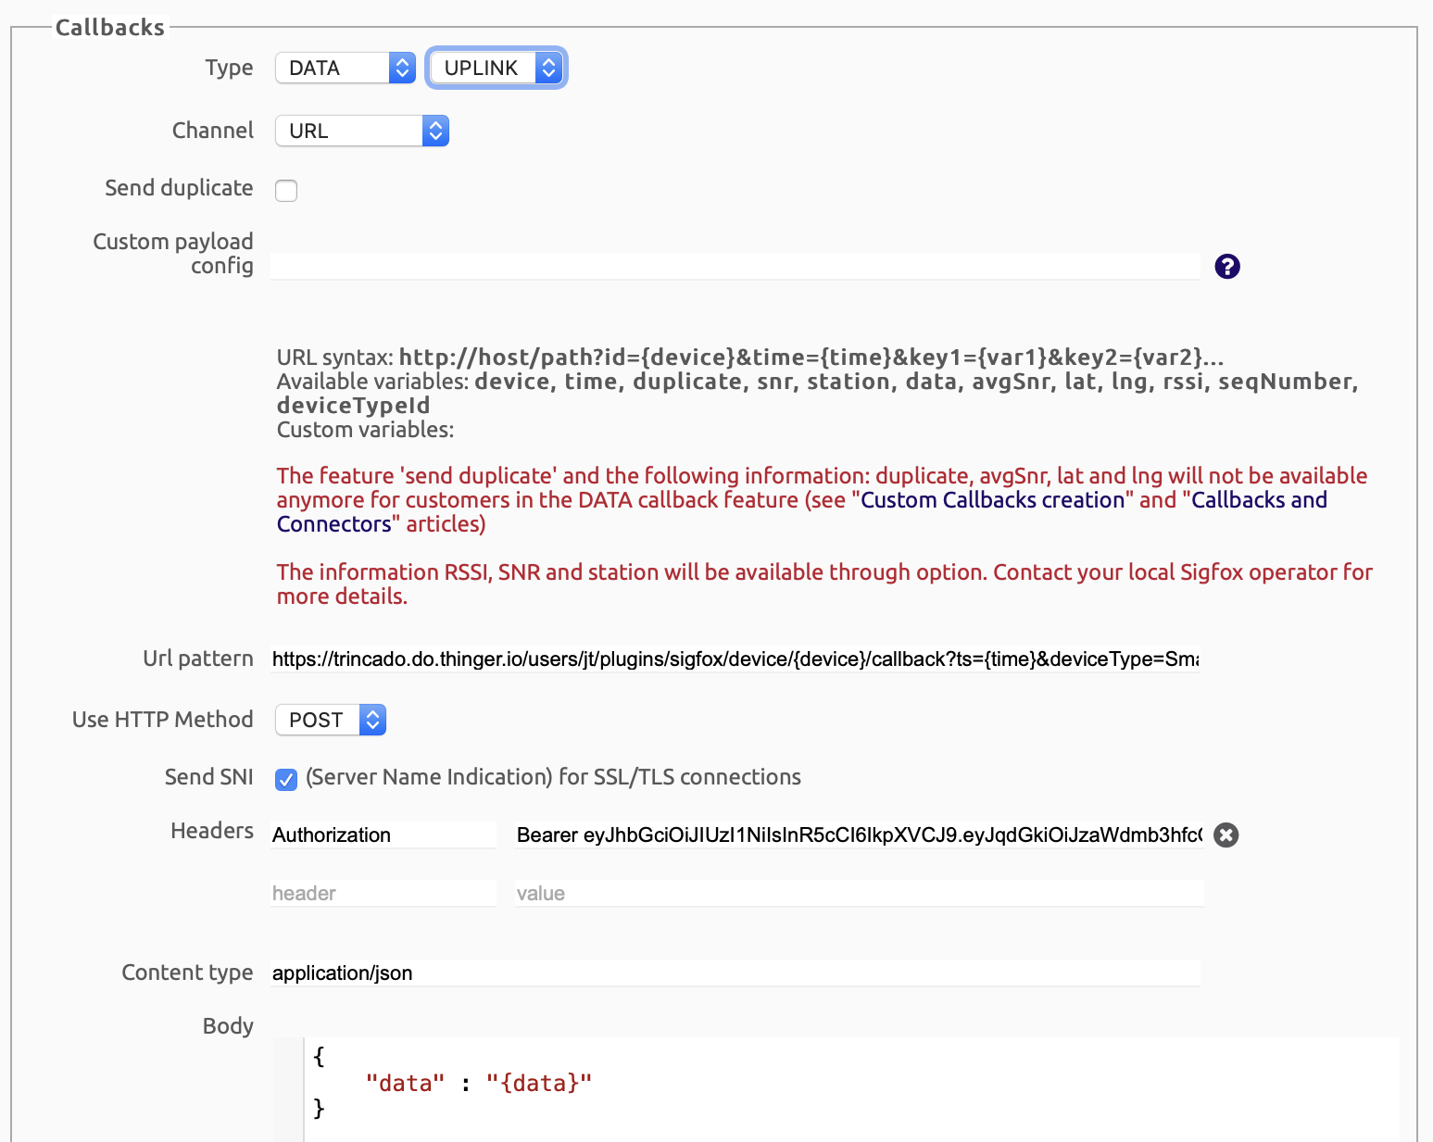Open the DATA callback type dropdown
The width and height of the screenshot is (1433, 1142).
[345, 69]
